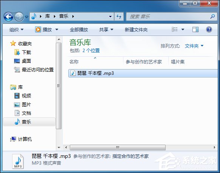Open 计算机 in the navigation pane

pos(25,139)
